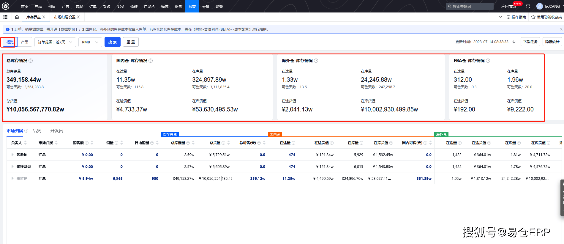The width and height of the screenshot is (564, 244).
Task: Open the 订单范围 近7天 dropdown
Action: pos(55,42)
